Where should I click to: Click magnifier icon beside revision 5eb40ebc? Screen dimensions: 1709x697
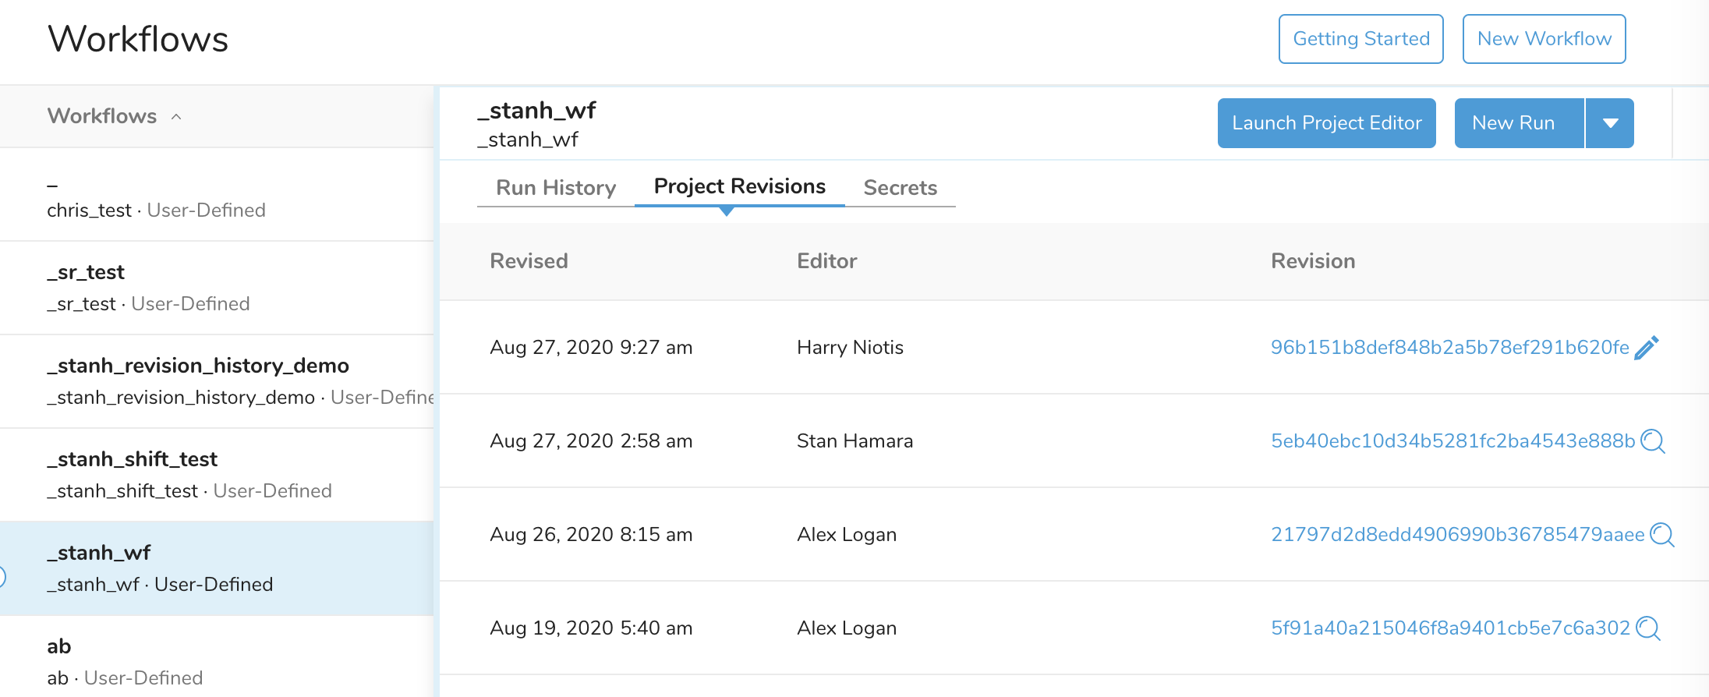(1652, 441)
